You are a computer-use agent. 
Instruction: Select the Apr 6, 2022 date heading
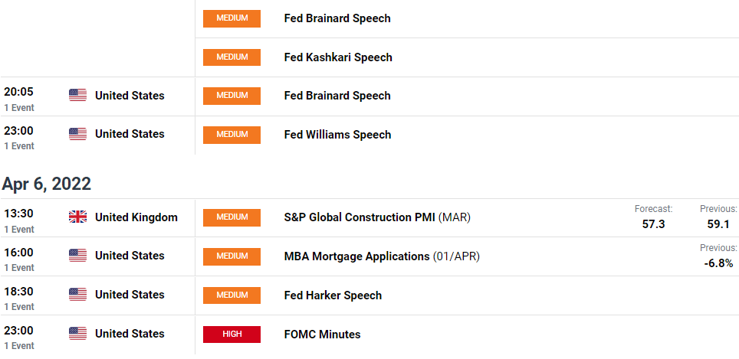(x=46, y=184)
